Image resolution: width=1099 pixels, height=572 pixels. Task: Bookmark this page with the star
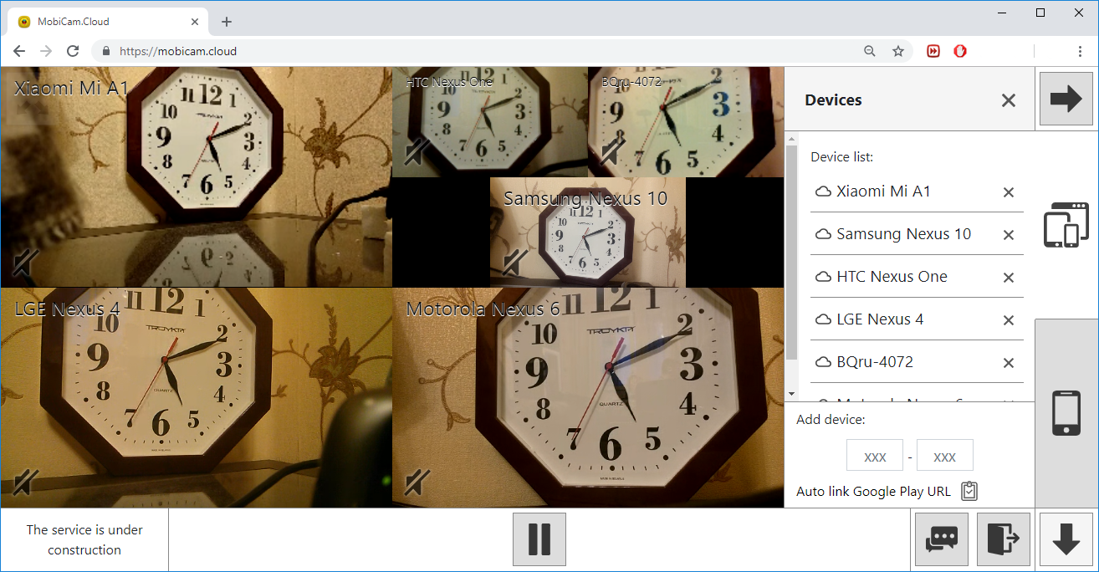click(898, 51)
